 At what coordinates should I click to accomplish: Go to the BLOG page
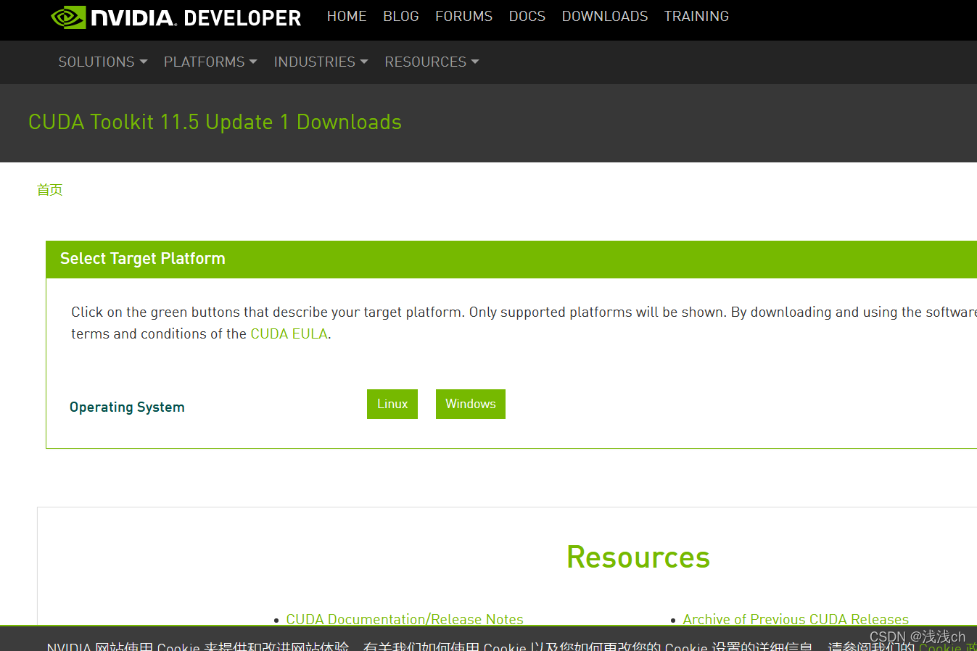point(401,16)
